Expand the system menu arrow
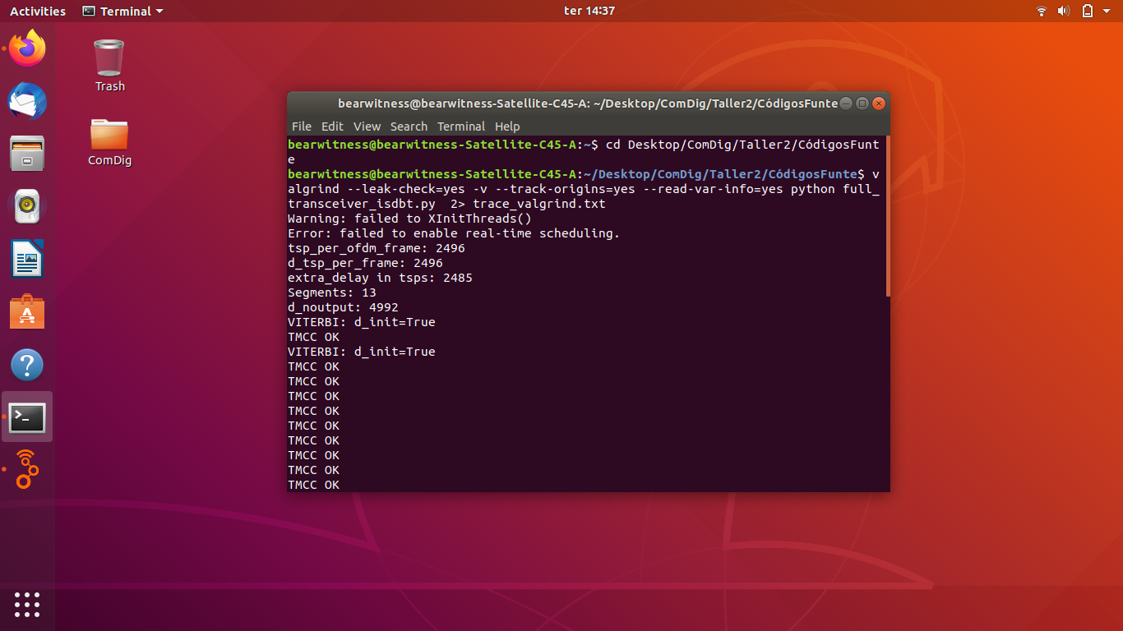 tap(1107, 12)
